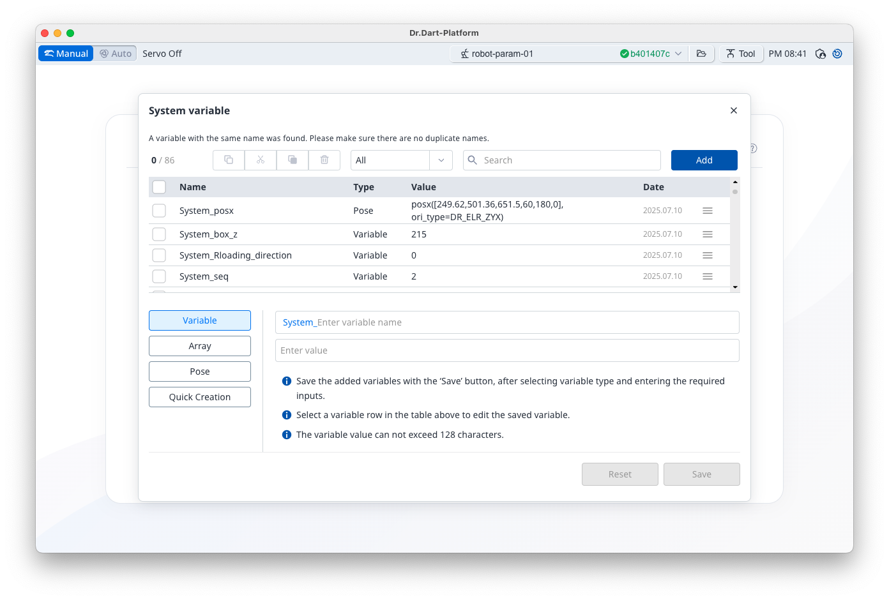Select the System_seq checkbox

click(159, 276)
